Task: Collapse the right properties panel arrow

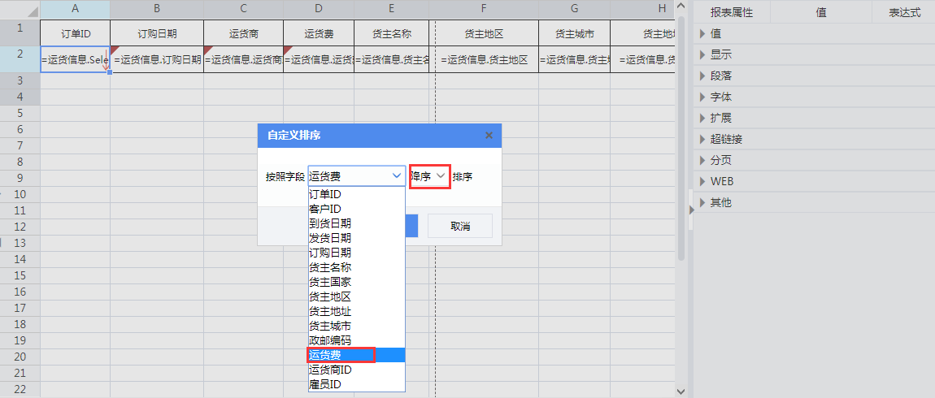Action: coord(691,210)
